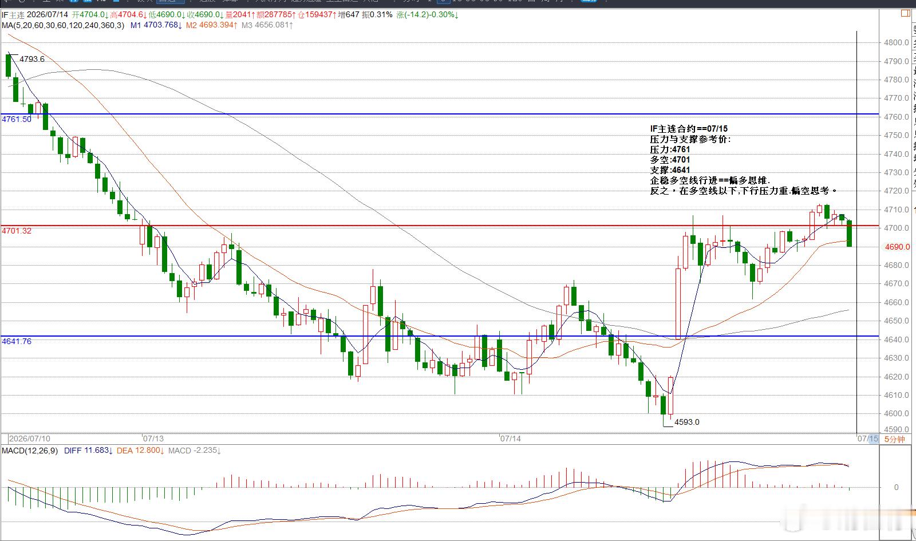This screenshot has width=916, height=541.
Task: Click the 2026/07/10 start date label
Action: 29,439
